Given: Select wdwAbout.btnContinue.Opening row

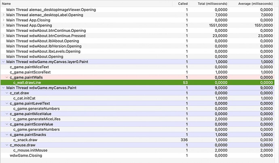Looking at the screenshot, I should pos(137,31).
